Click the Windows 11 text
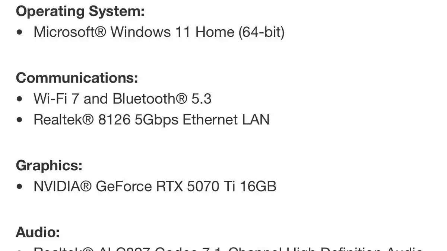447x251 pixels. coord(151,32)
